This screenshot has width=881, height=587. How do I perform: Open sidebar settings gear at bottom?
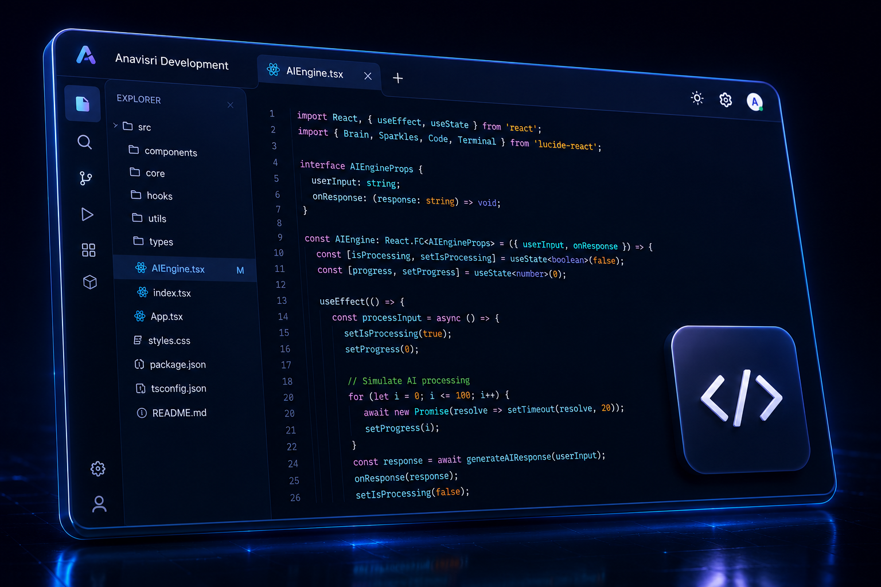[x=98, y=468]
